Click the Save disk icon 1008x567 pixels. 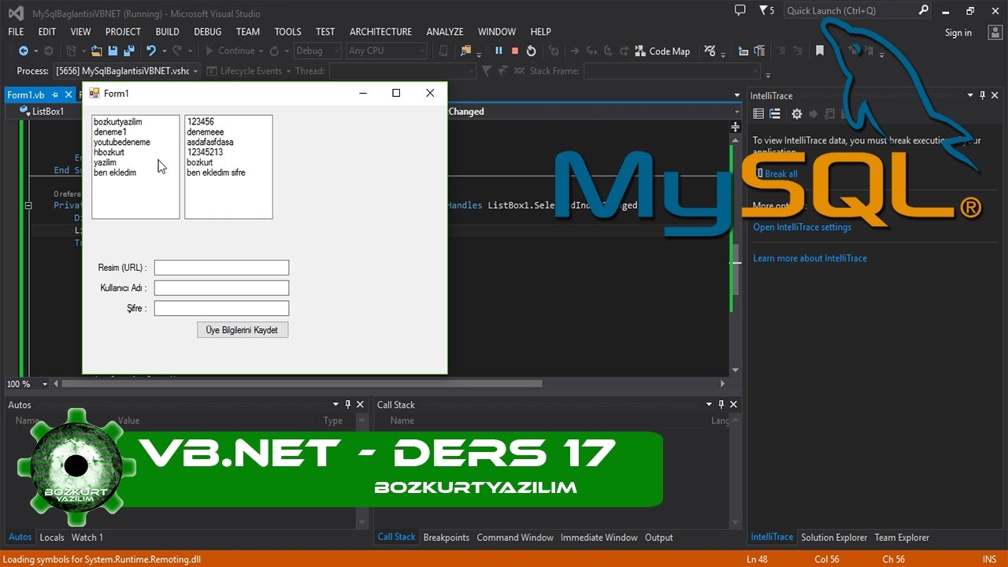point(112,51)
